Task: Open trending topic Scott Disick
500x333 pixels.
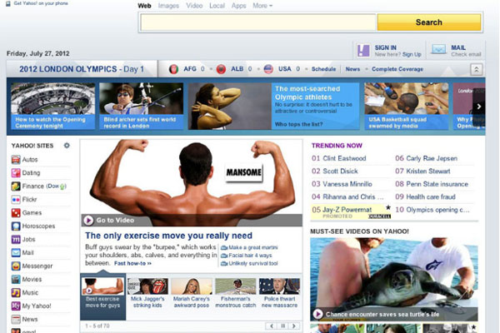Action: 340,171
